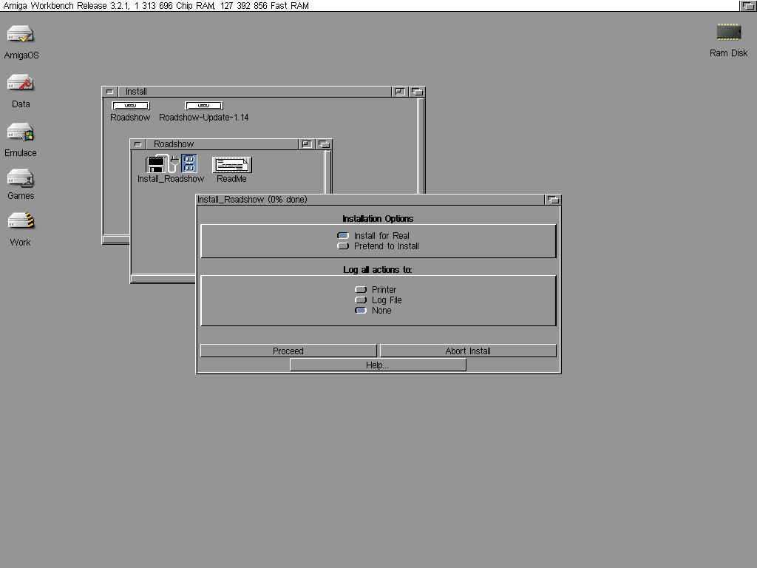Set logging to Printer
Screen dimensions: 757x568
[x=361, y=290]
